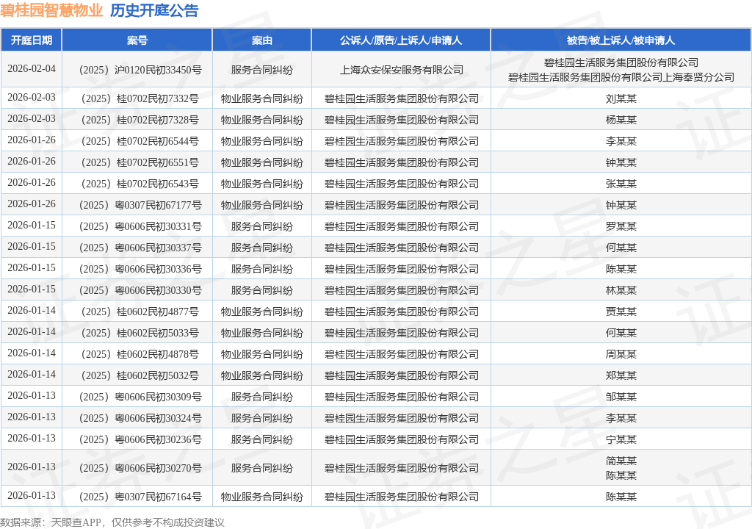Click defendant 邹某某

tap(621, 397)
